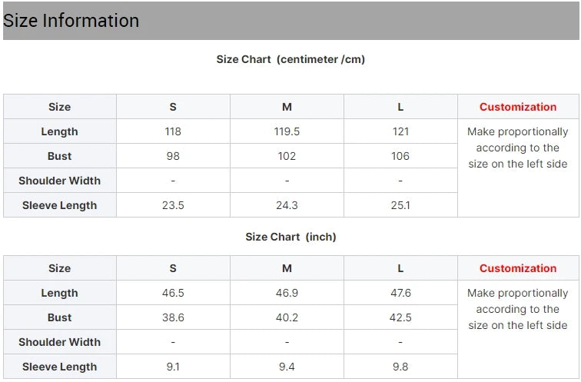Select the bust value 98 cell
The width and height of the screenshot is (581, 382).
click(173, 156)
